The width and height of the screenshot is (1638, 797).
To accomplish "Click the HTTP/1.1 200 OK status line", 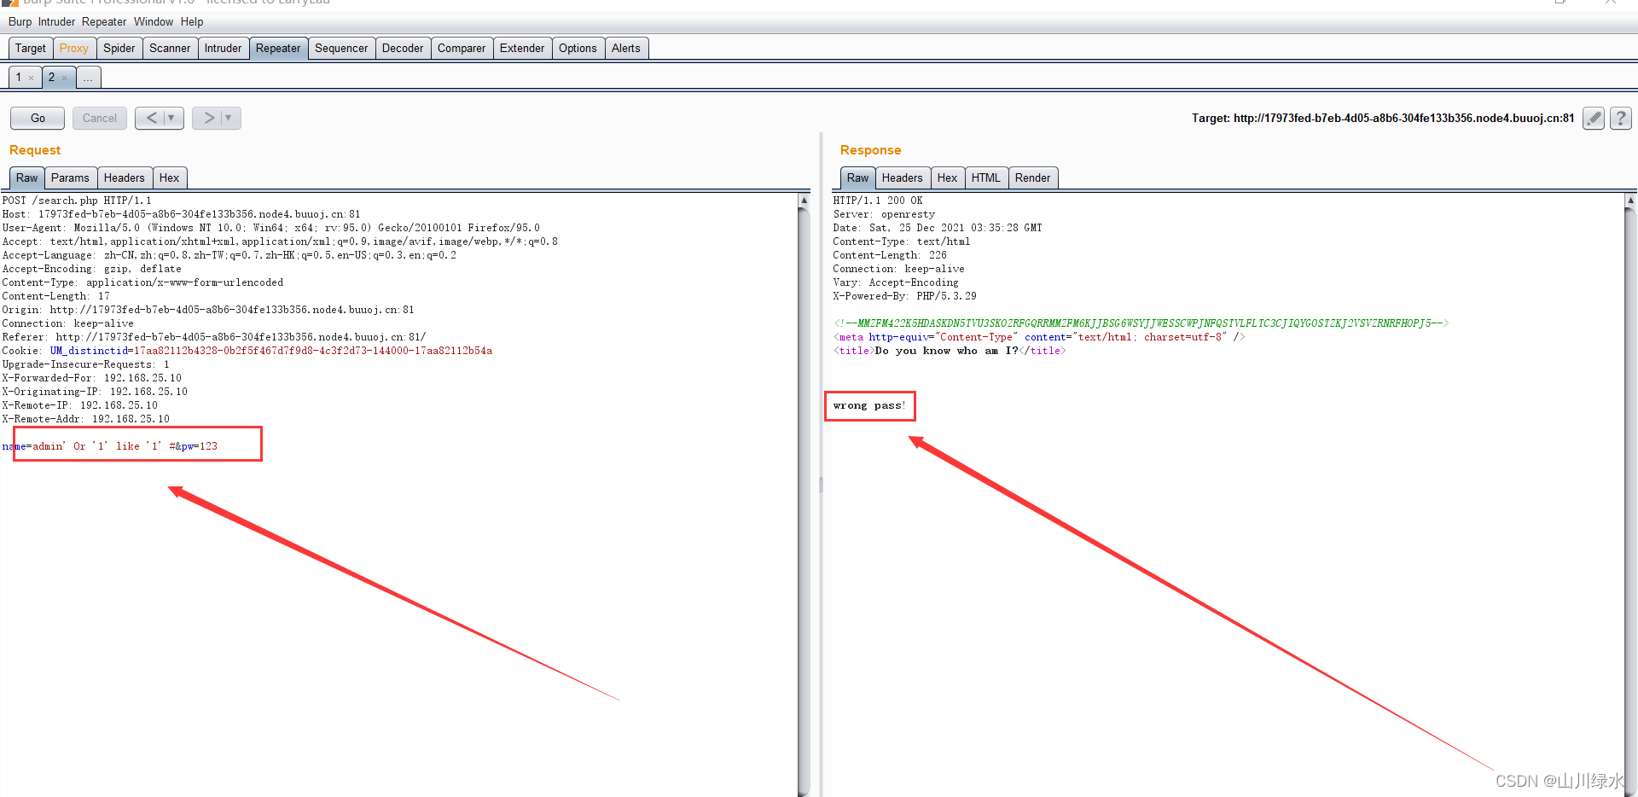I will point(878,201).
